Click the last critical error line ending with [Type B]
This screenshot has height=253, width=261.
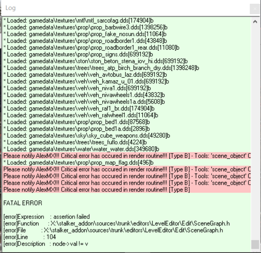pyautogui.click(x=127, y=190)
